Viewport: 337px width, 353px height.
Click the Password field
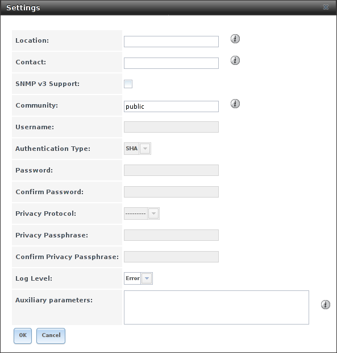tap(171, 170)
